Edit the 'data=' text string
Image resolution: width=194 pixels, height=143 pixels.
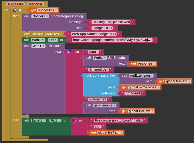[94, 52]
